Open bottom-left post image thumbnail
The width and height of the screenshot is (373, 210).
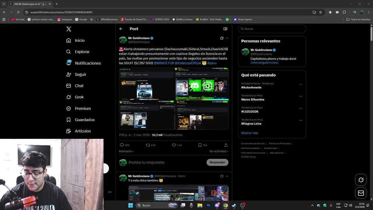click(146, 114)
